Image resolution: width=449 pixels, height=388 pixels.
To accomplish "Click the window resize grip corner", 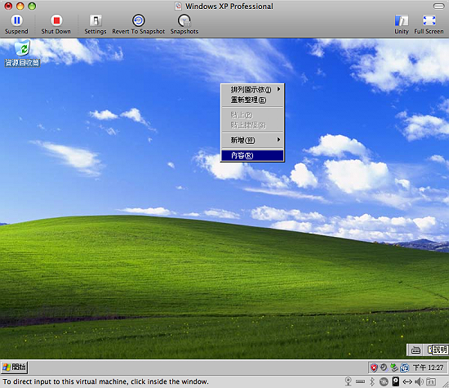I will tap(446, 385).
